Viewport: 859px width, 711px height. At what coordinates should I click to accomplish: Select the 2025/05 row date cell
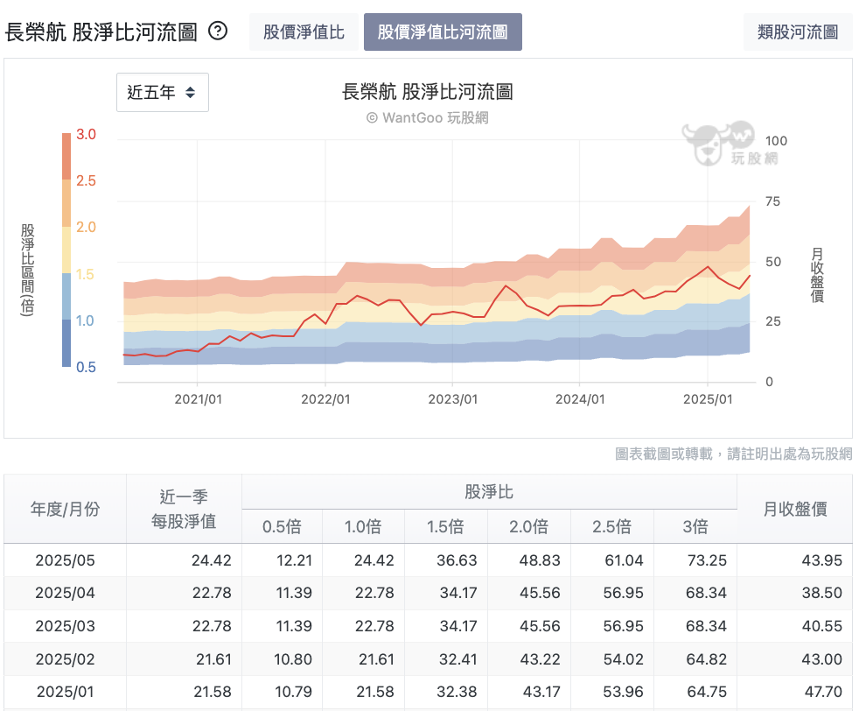(66, 560)
